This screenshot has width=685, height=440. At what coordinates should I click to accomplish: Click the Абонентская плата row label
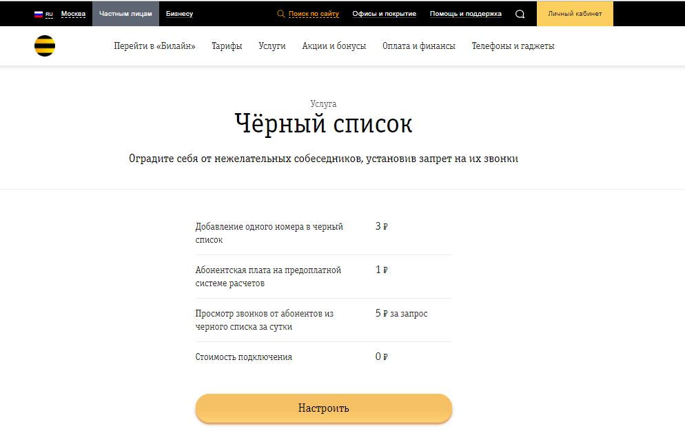(x=268, y=277)
